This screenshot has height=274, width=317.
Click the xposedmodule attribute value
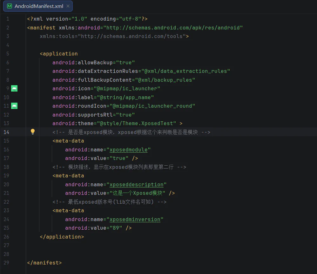pyautogui.click(x=128, y=150)
